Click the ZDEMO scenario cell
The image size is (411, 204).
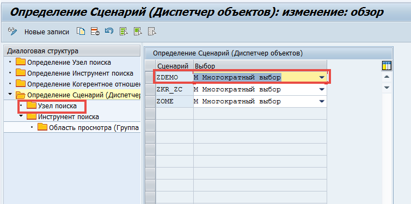pos(175,77)
